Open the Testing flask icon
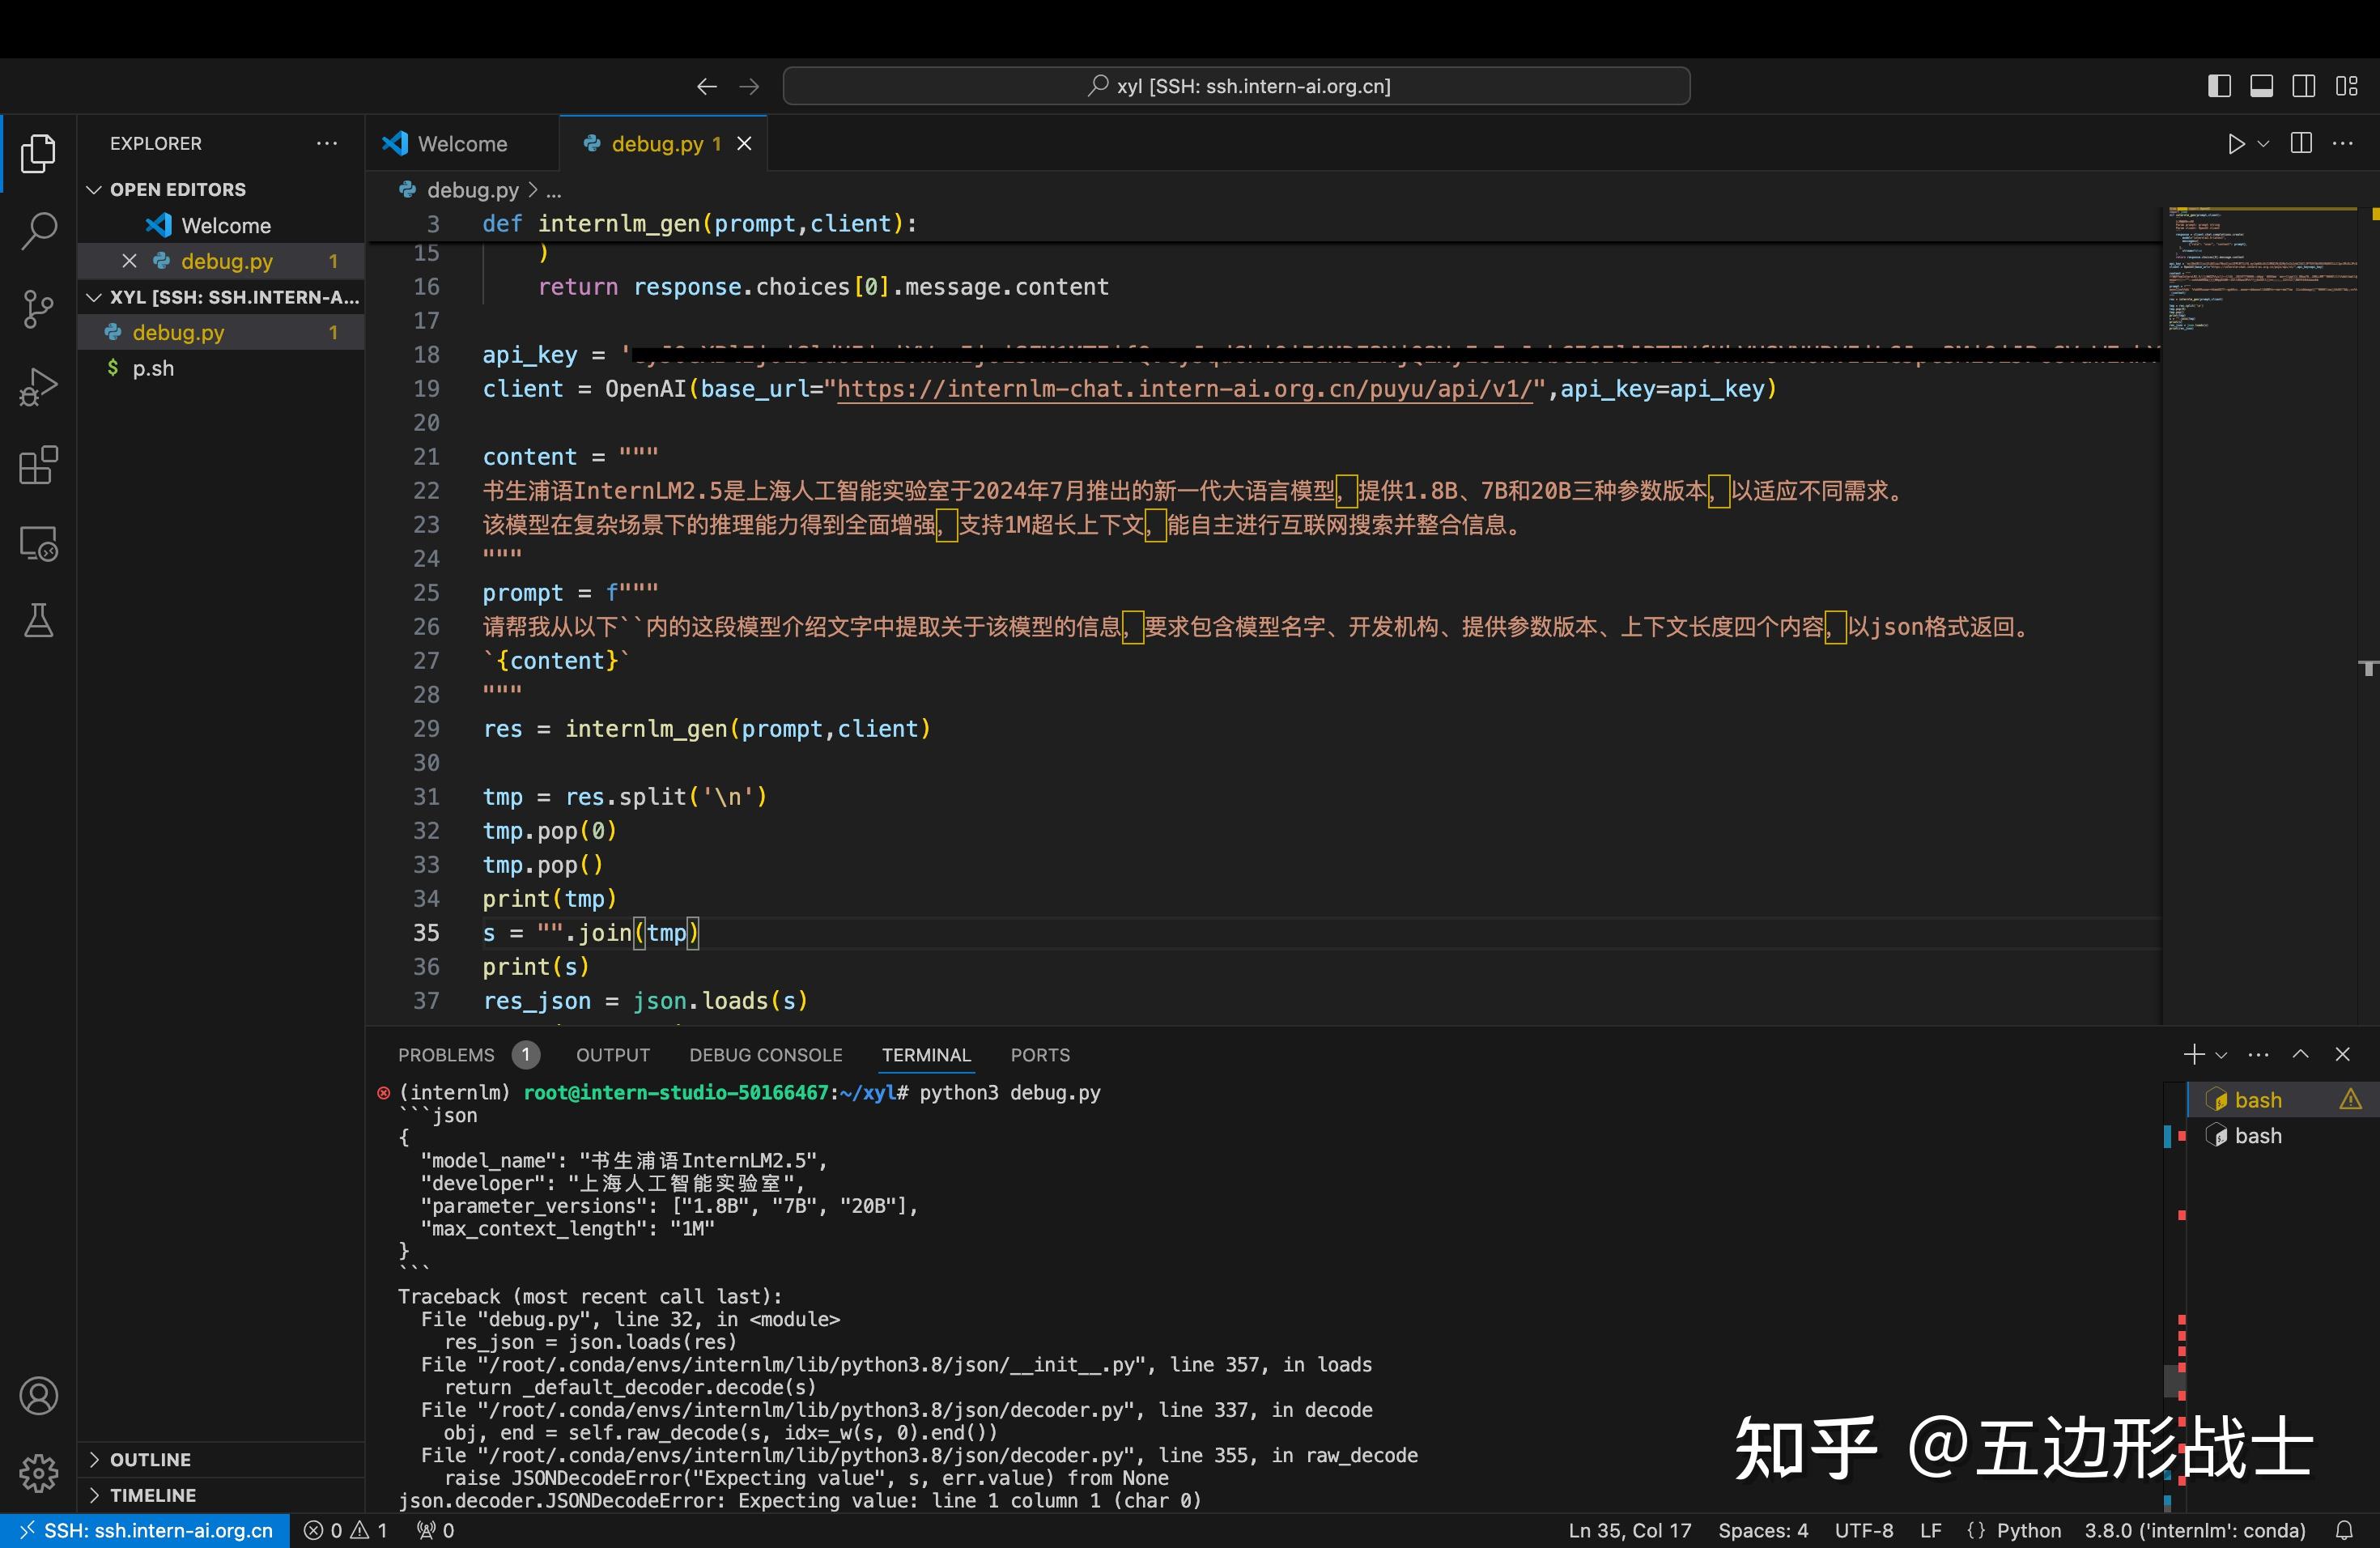The height and width of the screenshot is (1548, 2380). (38, 621)
